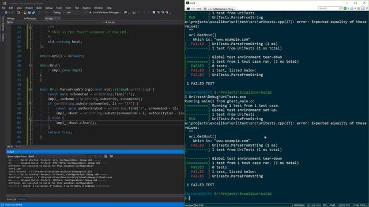369x207 pixels.
Task: Click the previous bookmark toolbar icon
Action: click(x=158, y=13)
